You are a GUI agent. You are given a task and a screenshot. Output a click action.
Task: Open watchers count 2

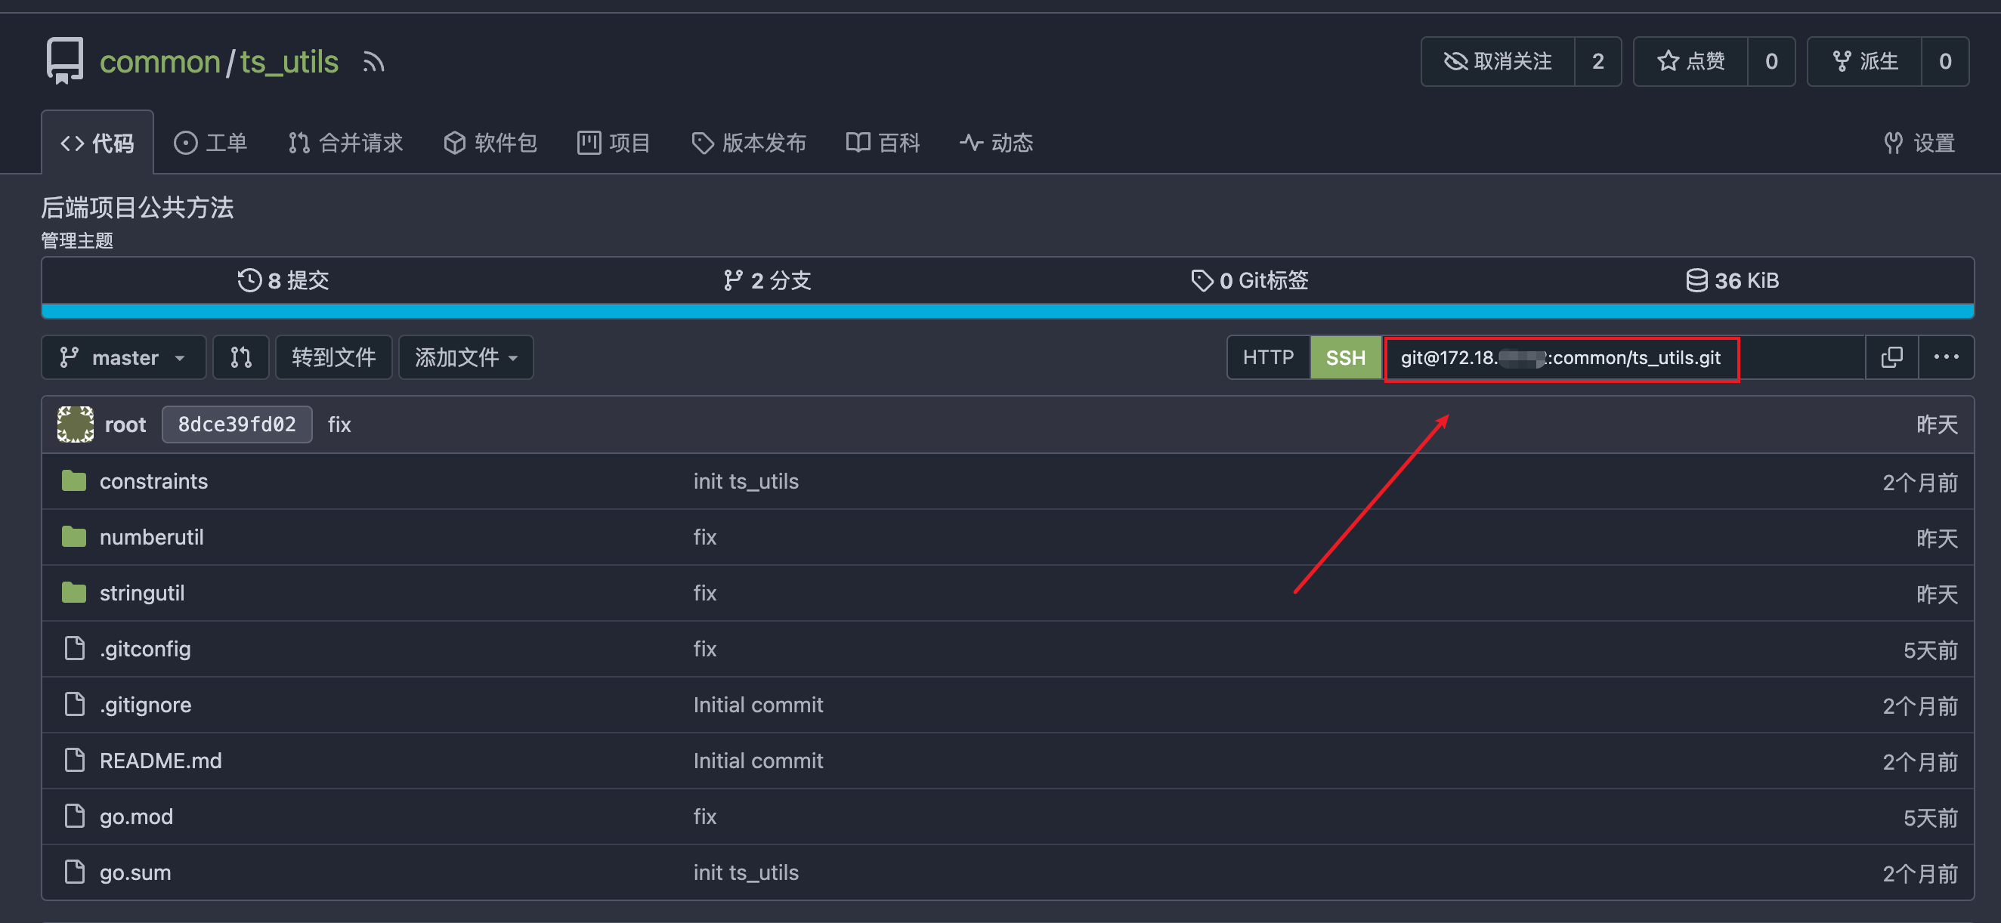pos(1597,61)
